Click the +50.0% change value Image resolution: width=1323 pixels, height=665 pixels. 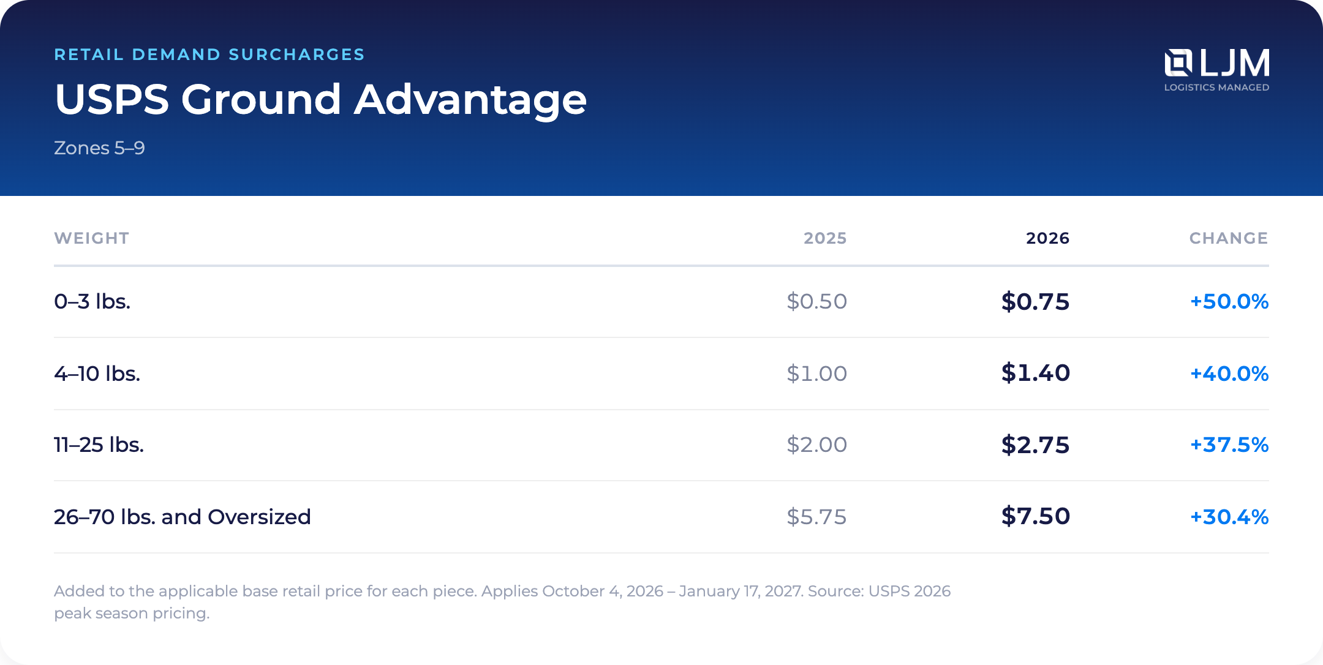click(x=1229, y=301)
